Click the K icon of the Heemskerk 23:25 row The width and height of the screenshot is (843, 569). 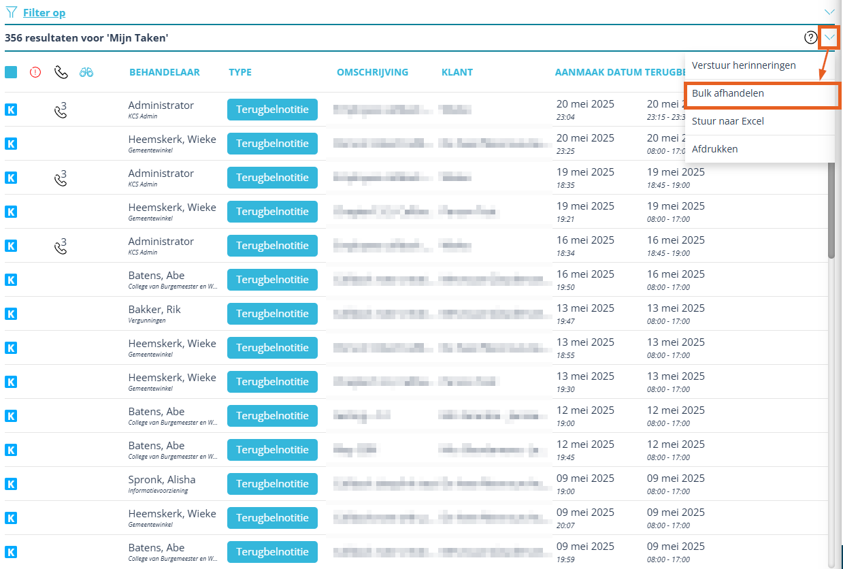click(x=11, y=144)
